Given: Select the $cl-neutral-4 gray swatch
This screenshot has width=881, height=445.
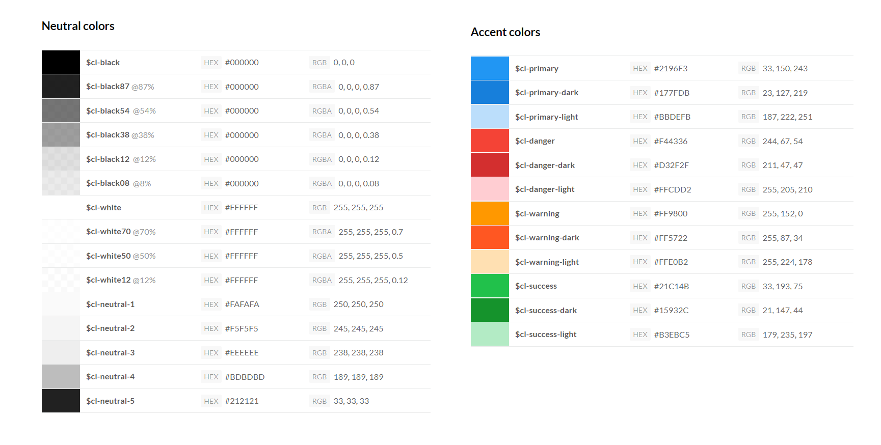Looking at the screenshot, I should point(61,377).
